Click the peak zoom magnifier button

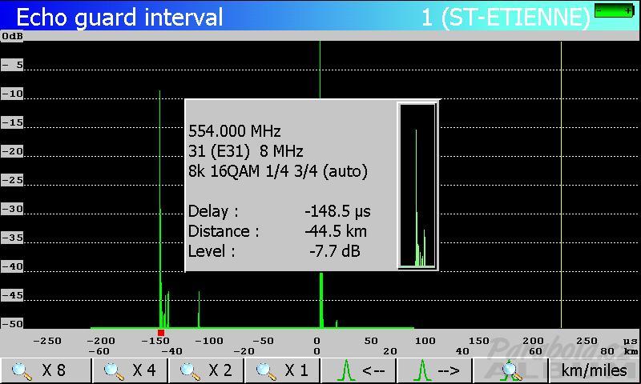pyautogui.click(x=510, y=370)
